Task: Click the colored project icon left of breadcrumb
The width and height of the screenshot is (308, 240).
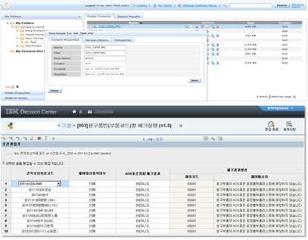Action: [x=10, y=125]
